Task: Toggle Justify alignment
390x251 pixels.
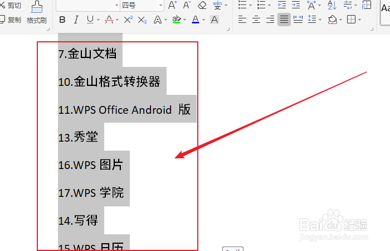Action: pyautogui.click(x=284, y=20)
